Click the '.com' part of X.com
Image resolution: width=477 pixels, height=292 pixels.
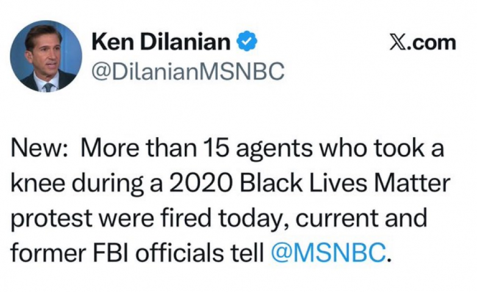click(431, 43)
